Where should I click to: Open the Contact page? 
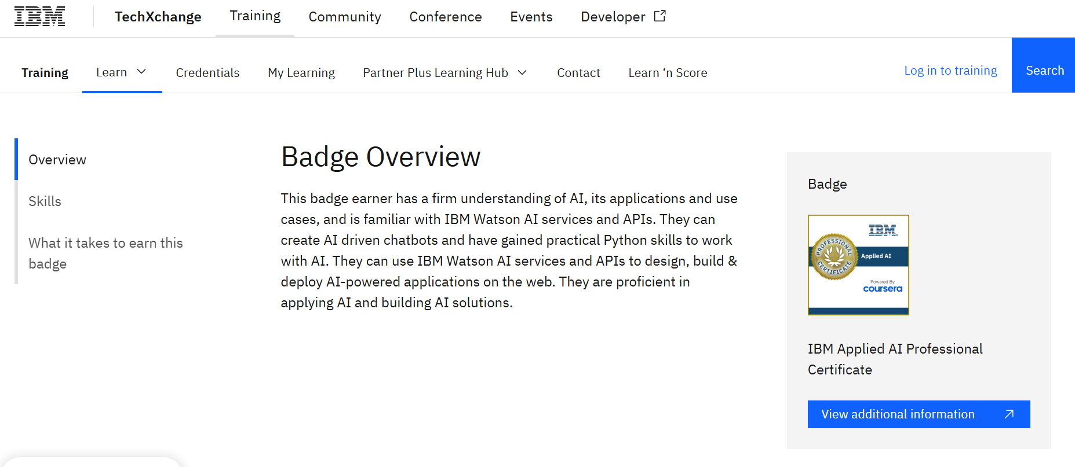tap(578, 72)
